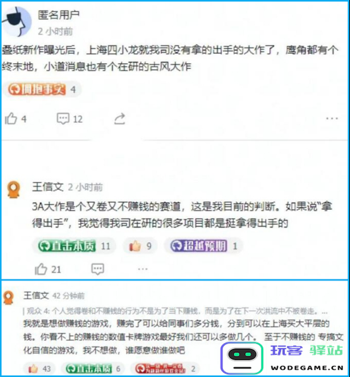This screenshot has height=377, width=350.
Task: Tap the thumbs-up reaction showing 43
Action: tap(40, 369)
